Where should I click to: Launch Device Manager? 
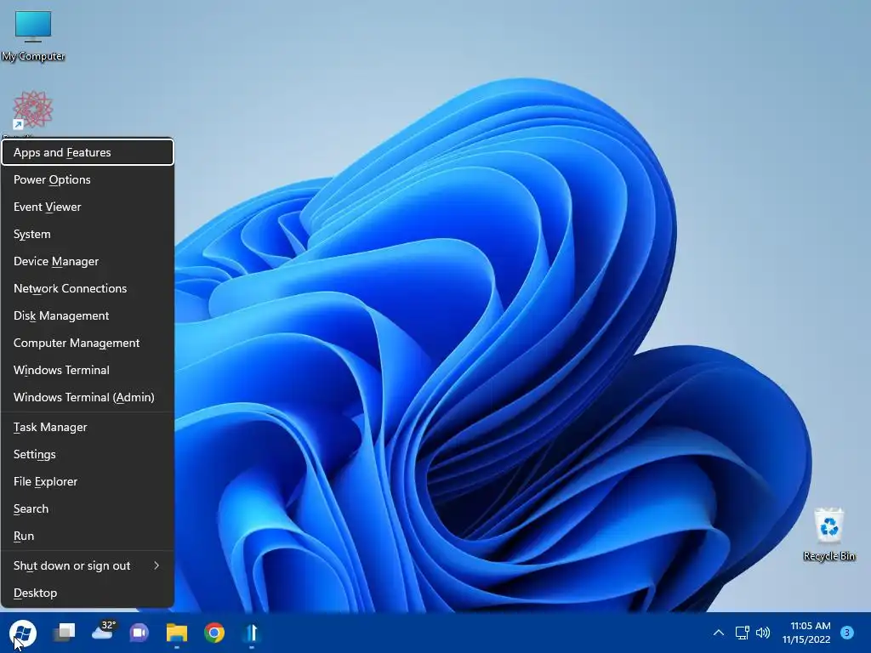point(88,261)
